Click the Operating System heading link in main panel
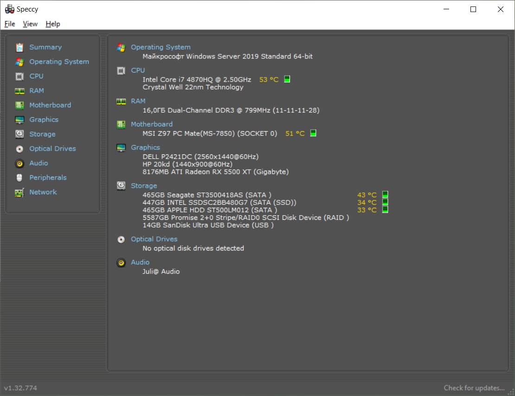515x396 pixels. point(161,47)
